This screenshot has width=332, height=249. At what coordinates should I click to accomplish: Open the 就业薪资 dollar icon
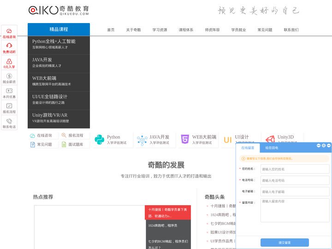point(9,76)
